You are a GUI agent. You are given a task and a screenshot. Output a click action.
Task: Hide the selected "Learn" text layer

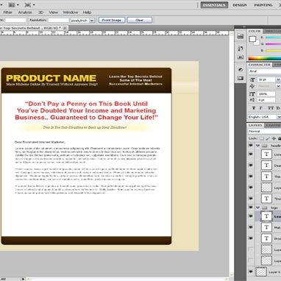(251, 216)
